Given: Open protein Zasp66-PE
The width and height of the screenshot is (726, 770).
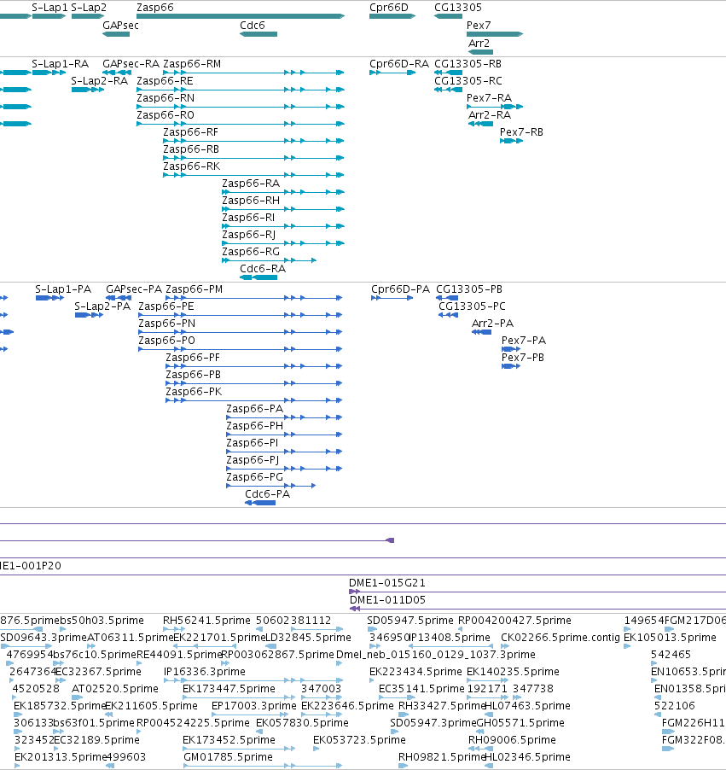Looking at the screenshot, I should click(x=166, y=306).
